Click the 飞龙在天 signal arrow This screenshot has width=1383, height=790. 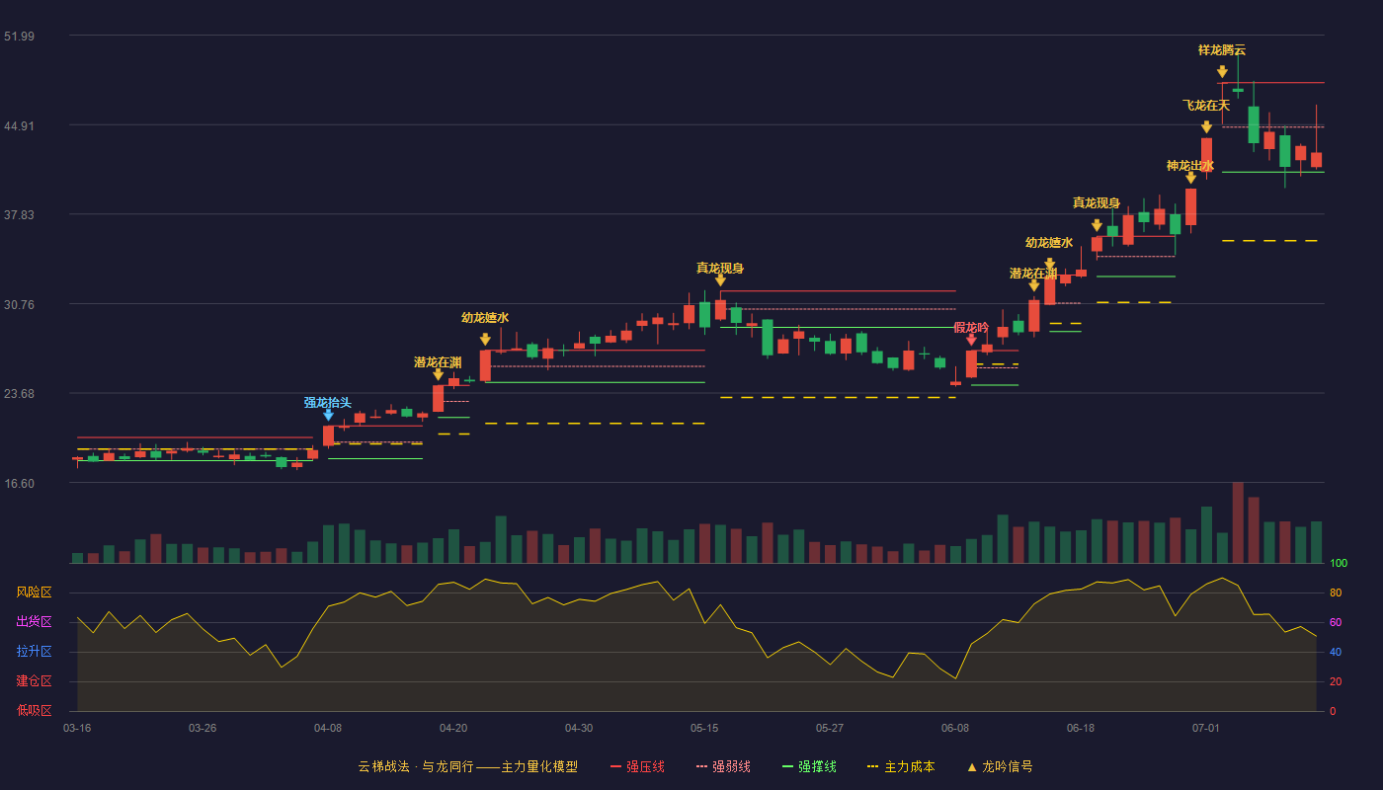[x=1206, y=127]
